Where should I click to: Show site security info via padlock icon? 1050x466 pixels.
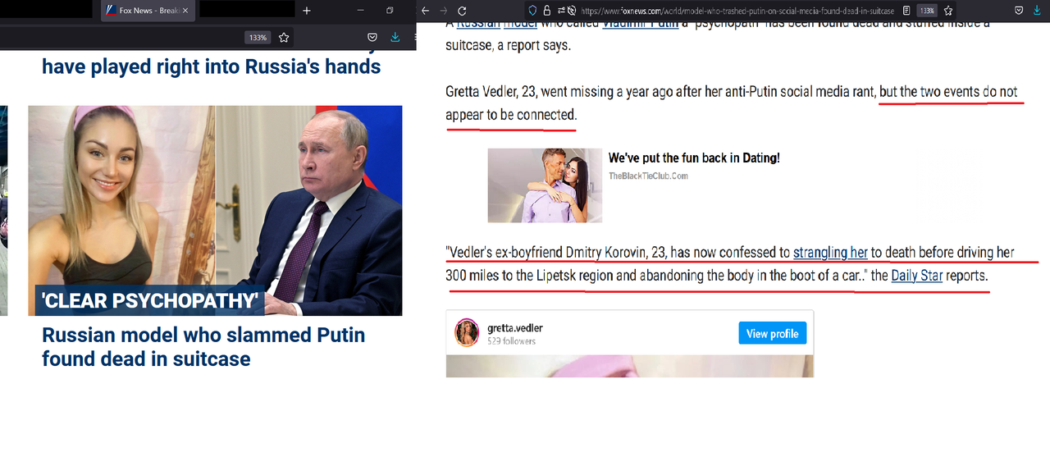(546, 11)
